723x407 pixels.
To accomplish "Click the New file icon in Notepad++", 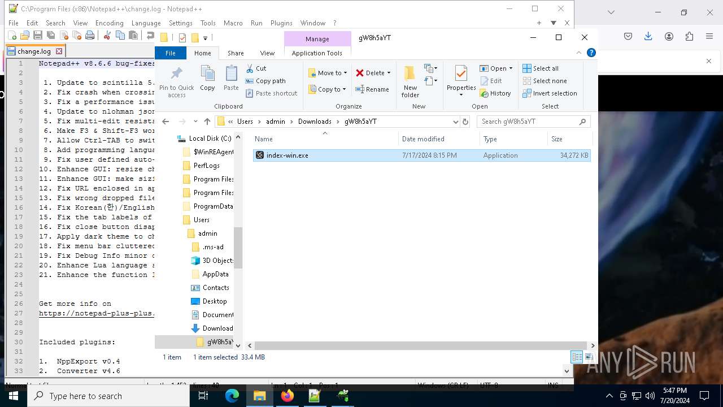I will click(12, 36).
